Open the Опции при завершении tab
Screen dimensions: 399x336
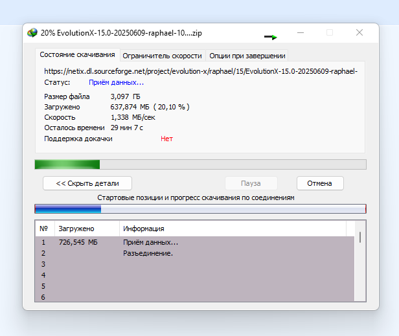pyautogui.click(x=247, y=56)
